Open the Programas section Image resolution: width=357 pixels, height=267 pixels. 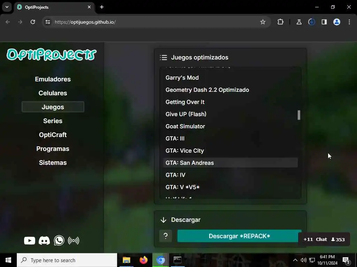pyautogui.click(x=53, y=149)
